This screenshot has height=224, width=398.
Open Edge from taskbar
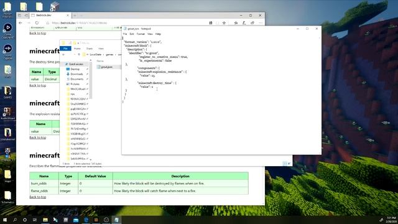pos(86,220)
